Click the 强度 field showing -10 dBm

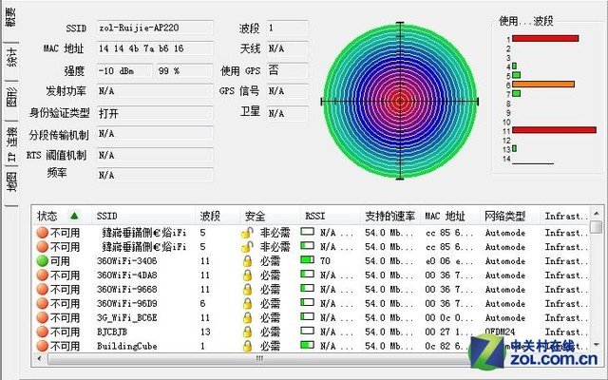coord(124,71)
